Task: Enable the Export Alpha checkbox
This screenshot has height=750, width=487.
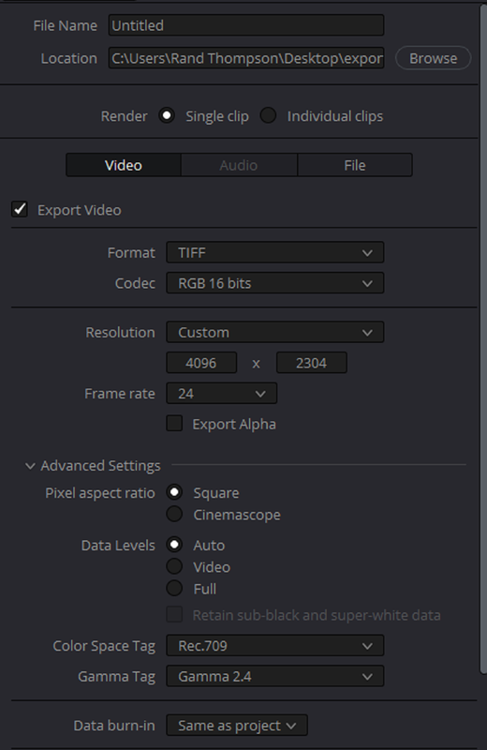Action: point(174,424)
